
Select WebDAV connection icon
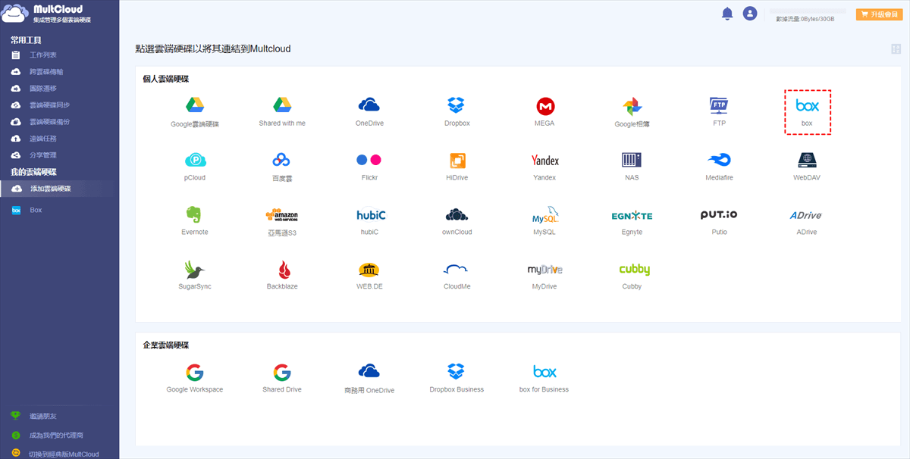807,161
